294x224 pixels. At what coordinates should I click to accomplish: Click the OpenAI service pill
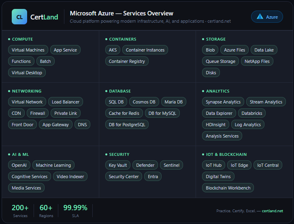pos(19,165)
